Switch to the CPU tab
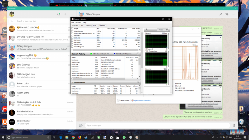The width and height of the screenshot is (249, 140). tap(81, 26)
